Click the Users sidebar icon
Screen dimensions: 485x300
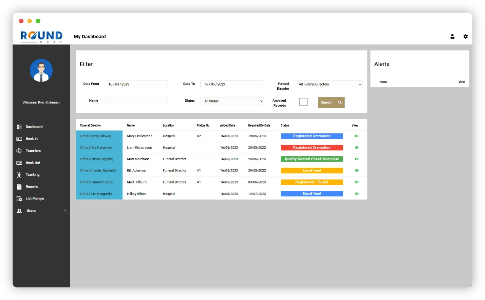(19, 211)
